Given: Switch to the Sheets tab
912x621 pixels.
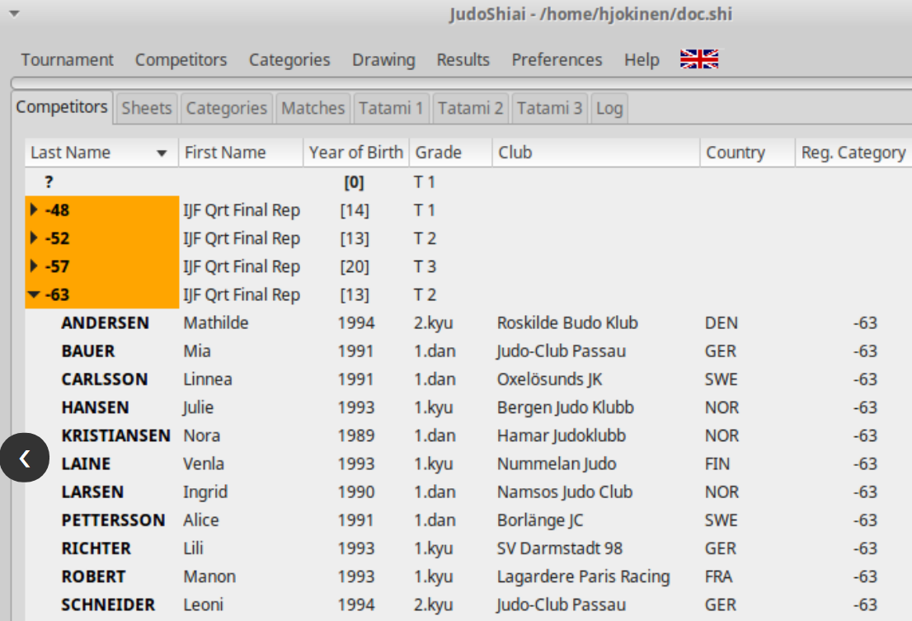Looking at the screenshot, I should 146,108.
